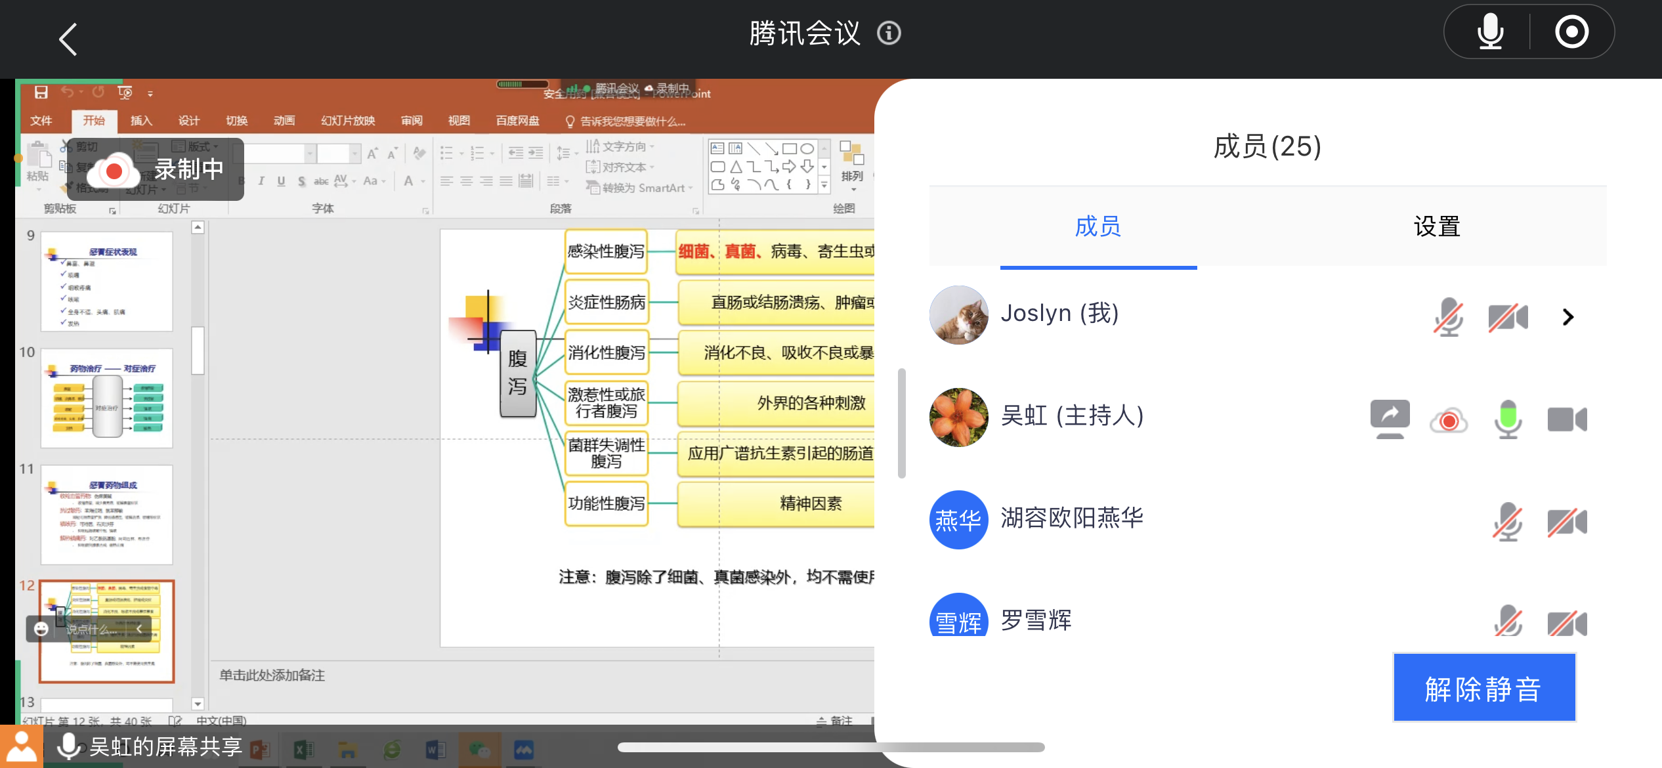The width and height of the screenshot is (1662, 768).
Task: Expand Joslyn's row chevron arrow
Action: (1567, 318)
